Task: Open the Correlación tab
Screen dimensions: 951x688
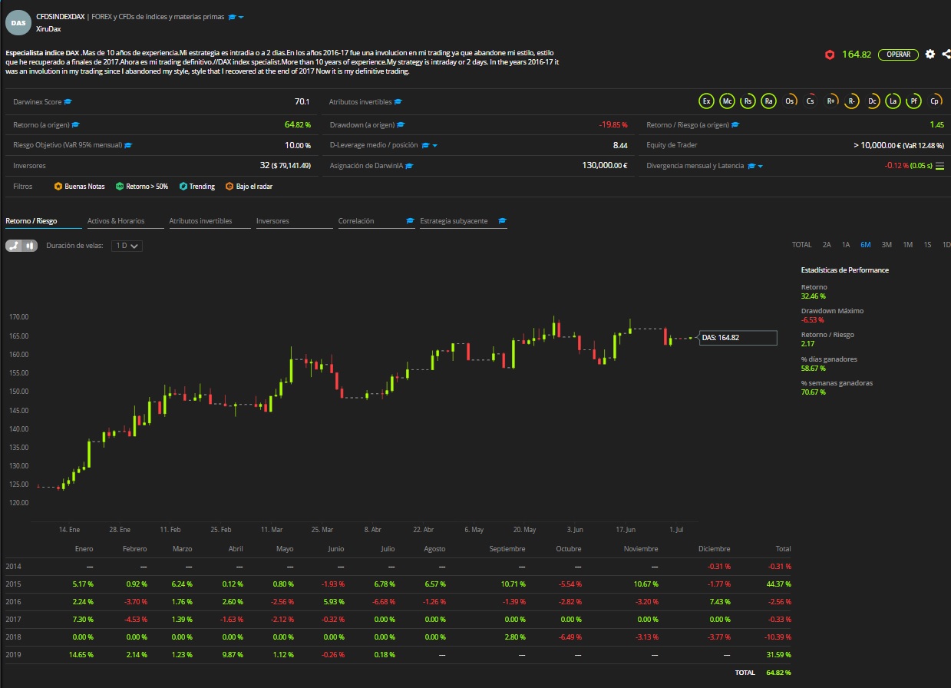Action: 356,221
